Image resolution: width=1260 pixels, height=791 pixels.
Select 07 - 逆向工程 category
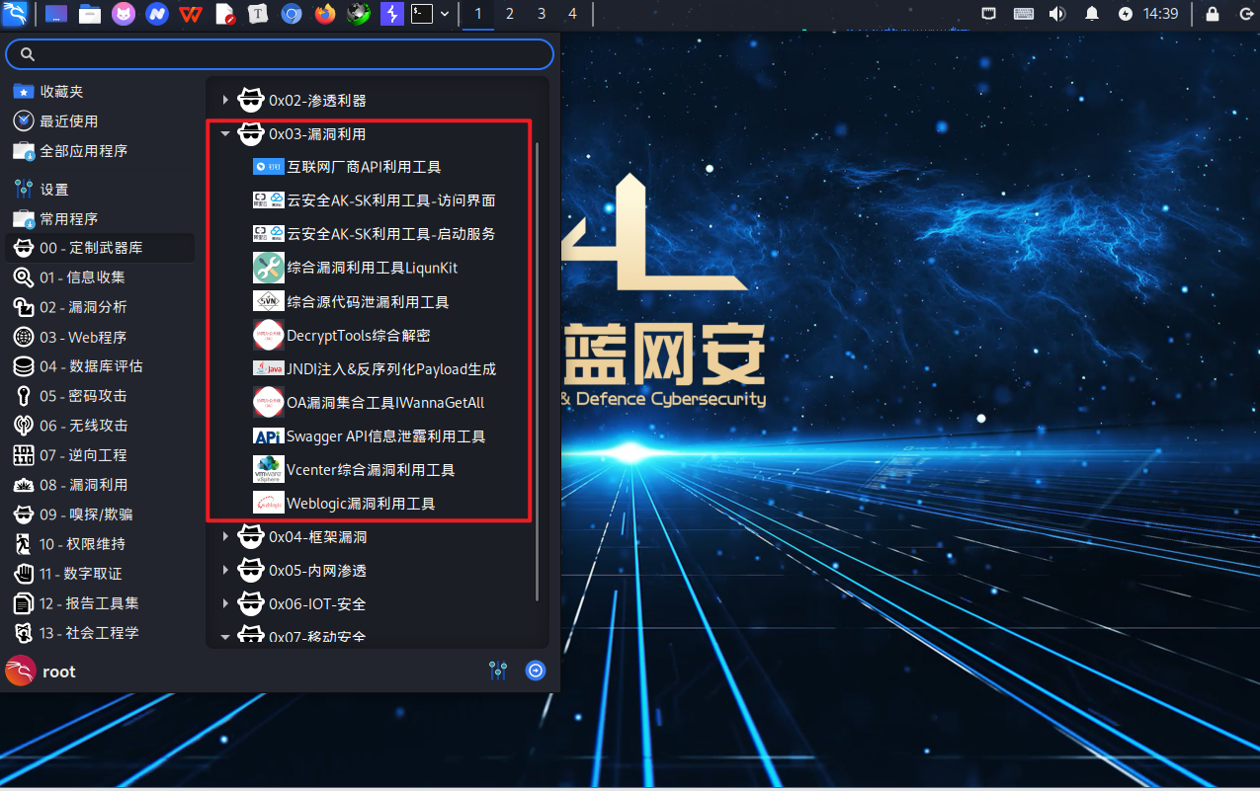100,455
